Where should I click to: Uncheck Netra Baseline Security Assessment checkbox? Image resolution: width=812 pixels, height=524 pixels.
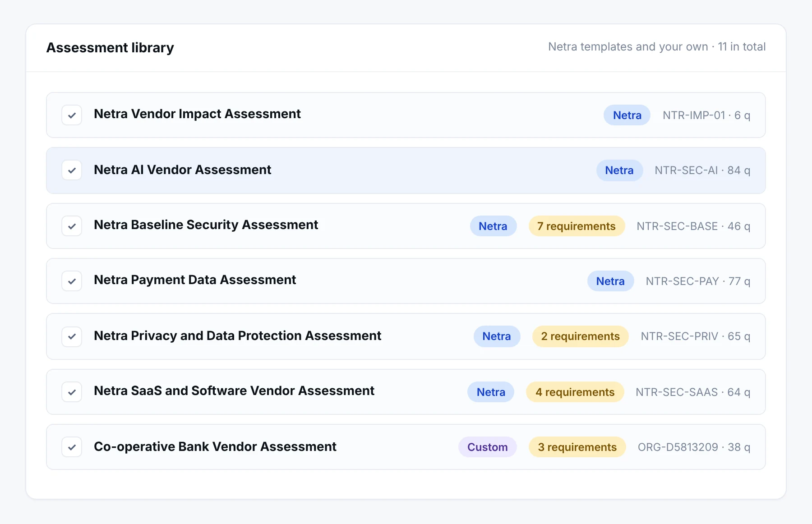[72, 226]
